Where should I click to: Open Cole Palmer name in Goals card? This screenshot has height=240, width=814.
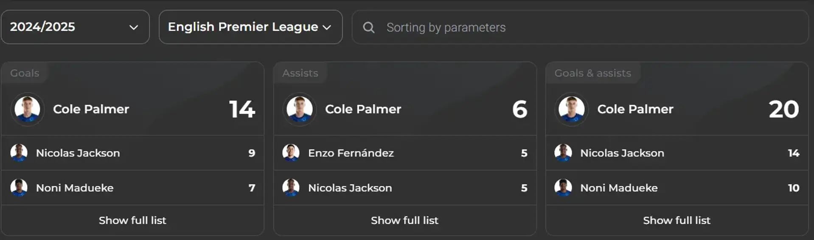point(91,109)
